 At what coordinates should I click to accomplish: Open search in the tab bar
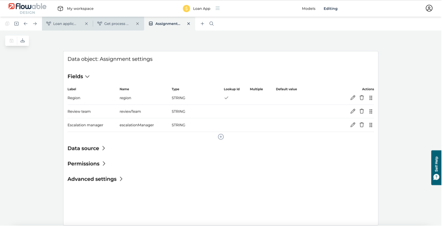click(211, 23)
